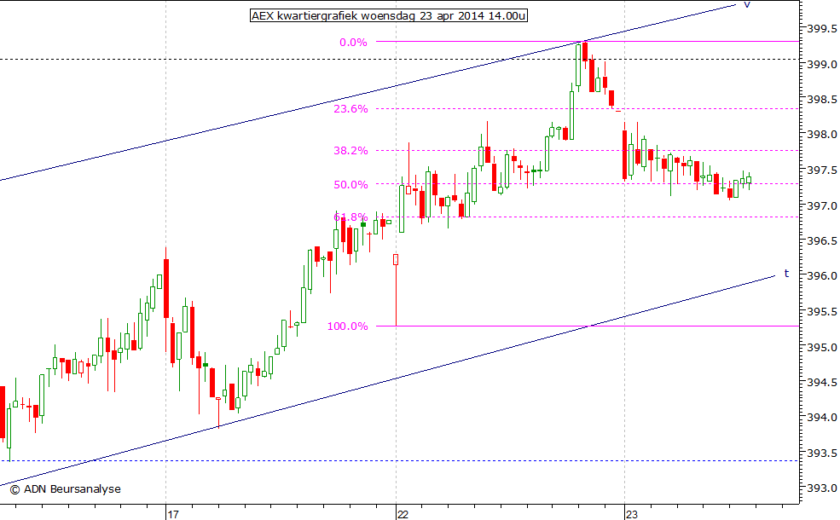Click the price axis value 393.5
This screenshot has height=520, width=840.
822,453
